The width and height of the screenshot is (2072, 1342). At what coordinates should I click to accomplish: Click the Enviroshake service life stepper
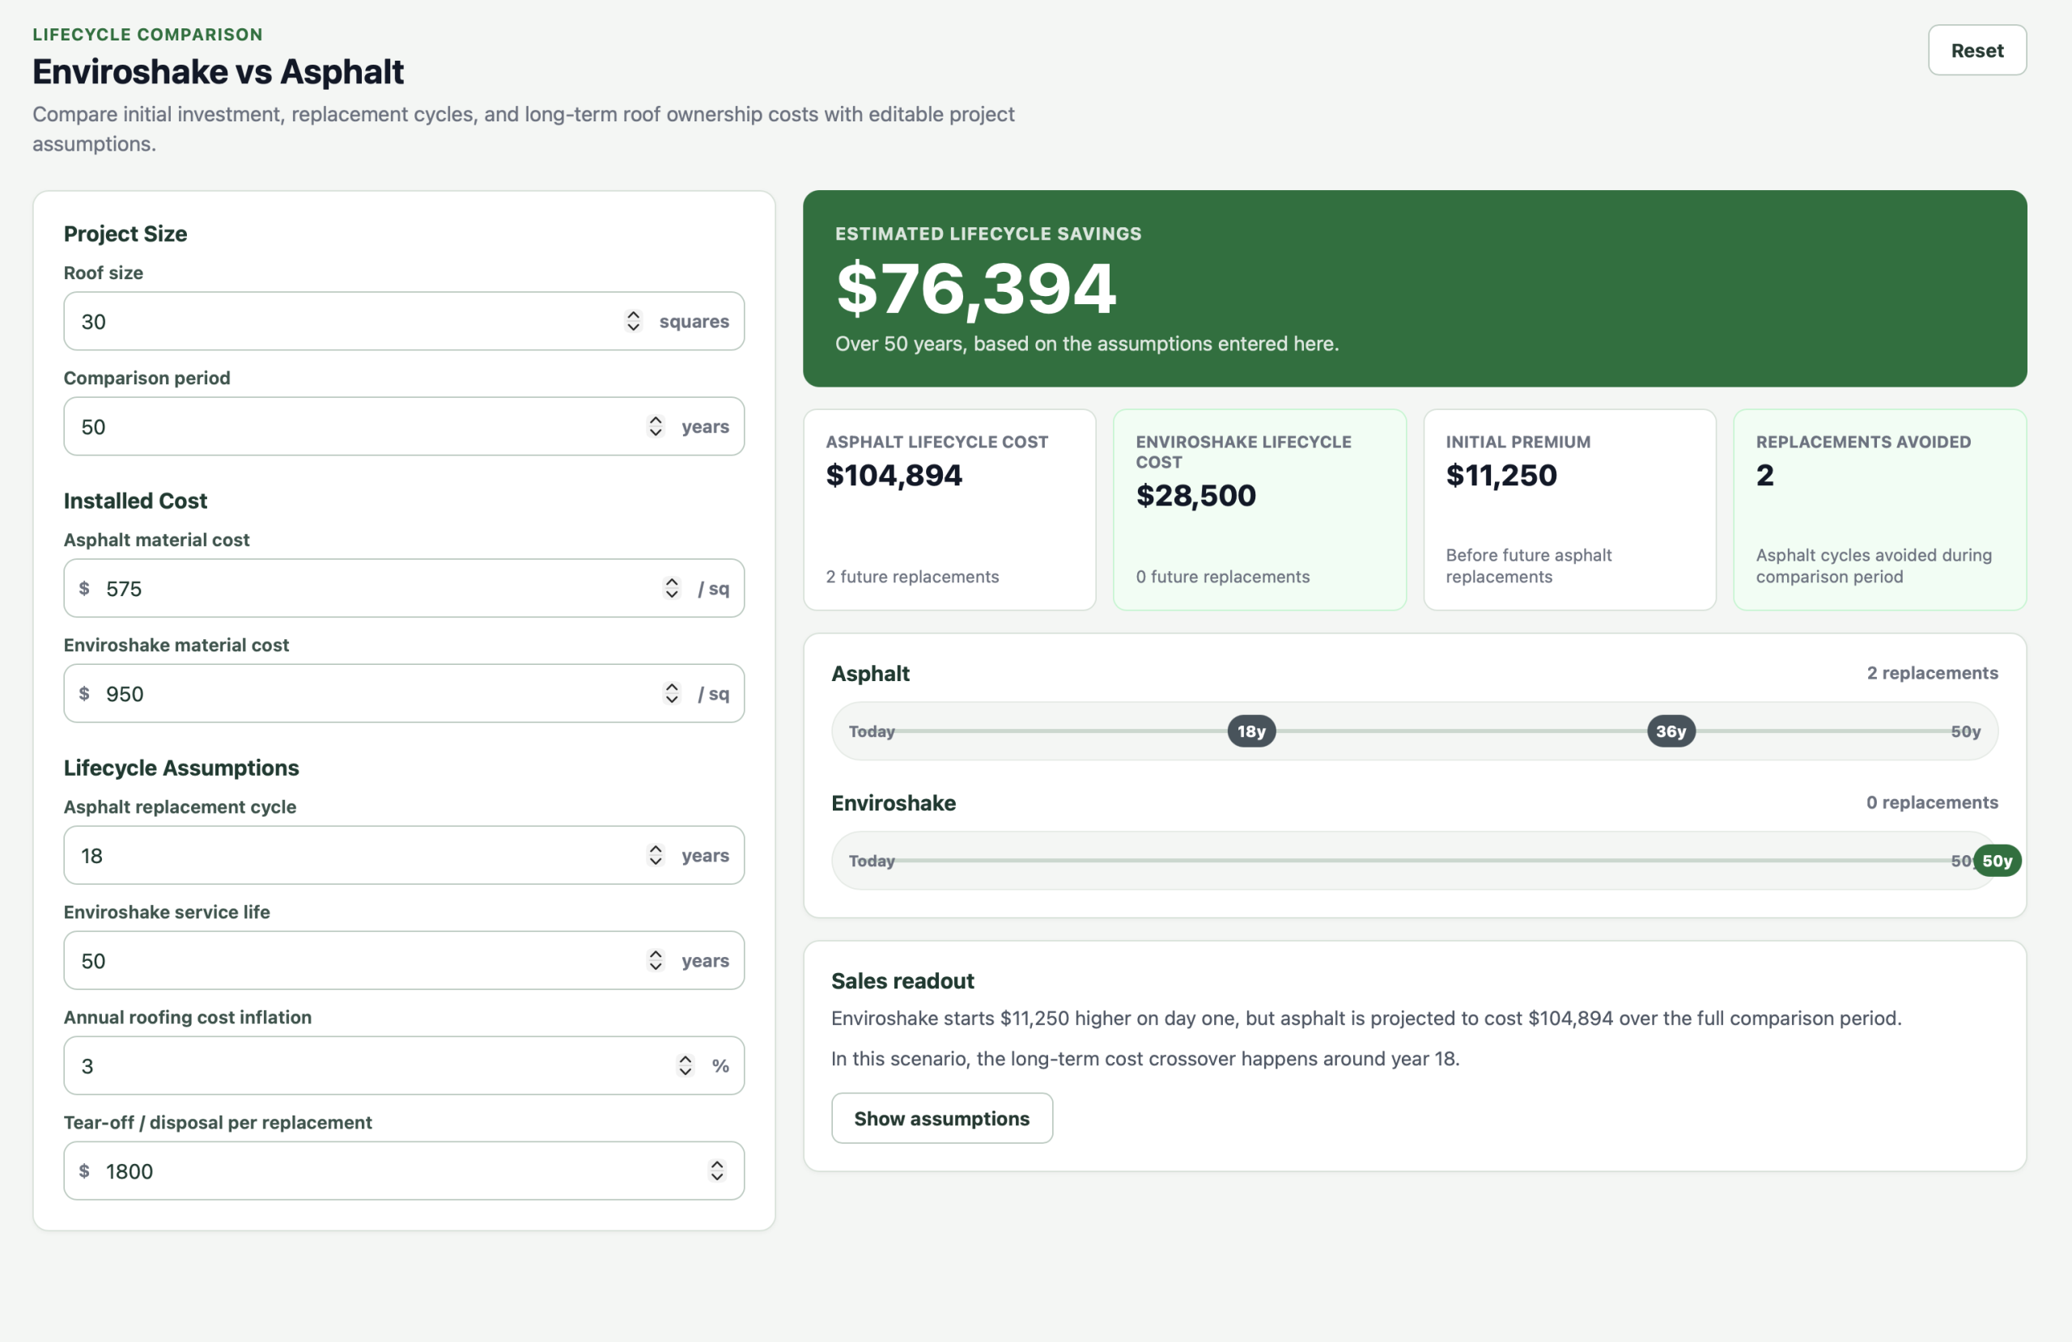tap(656, 961)
